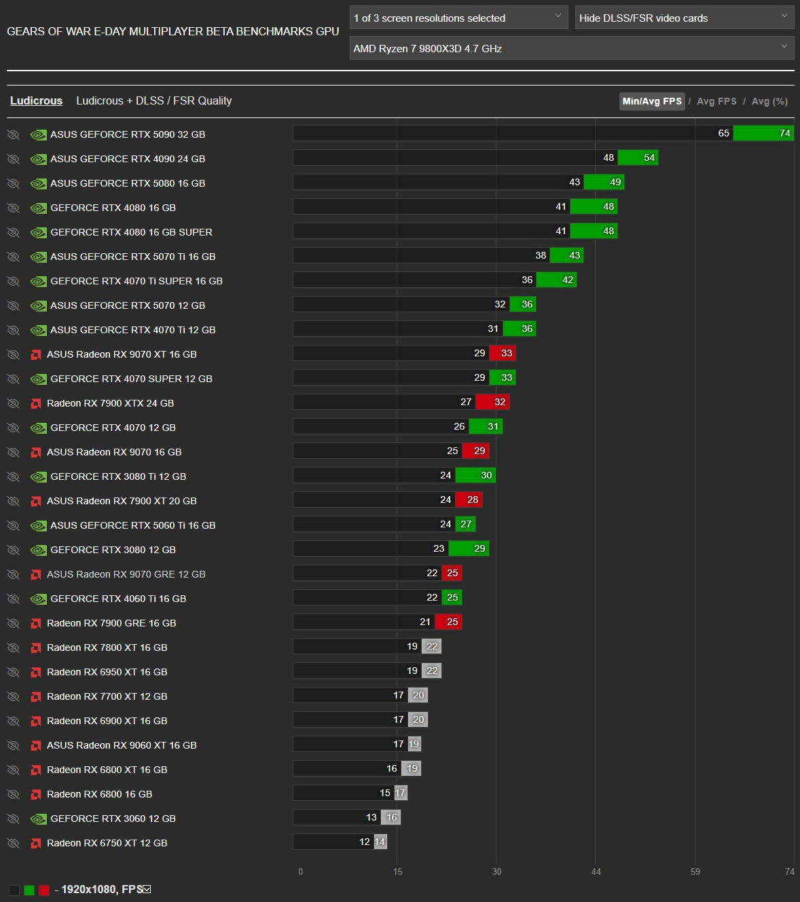Click AMD logo beside Radeon RX 6750 XT

pos(36,843)
